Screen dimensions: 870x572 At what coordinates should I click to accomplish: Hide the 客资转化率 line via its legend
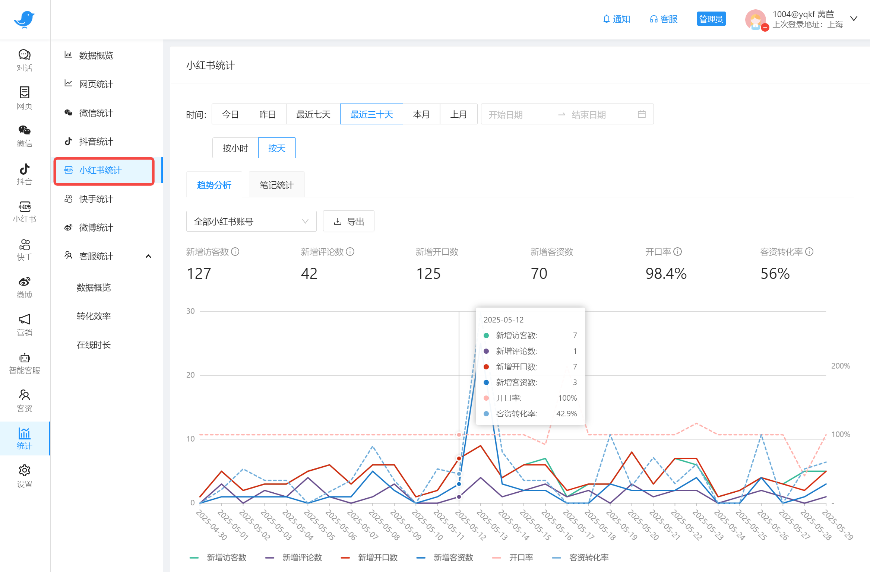click(589, 557)
